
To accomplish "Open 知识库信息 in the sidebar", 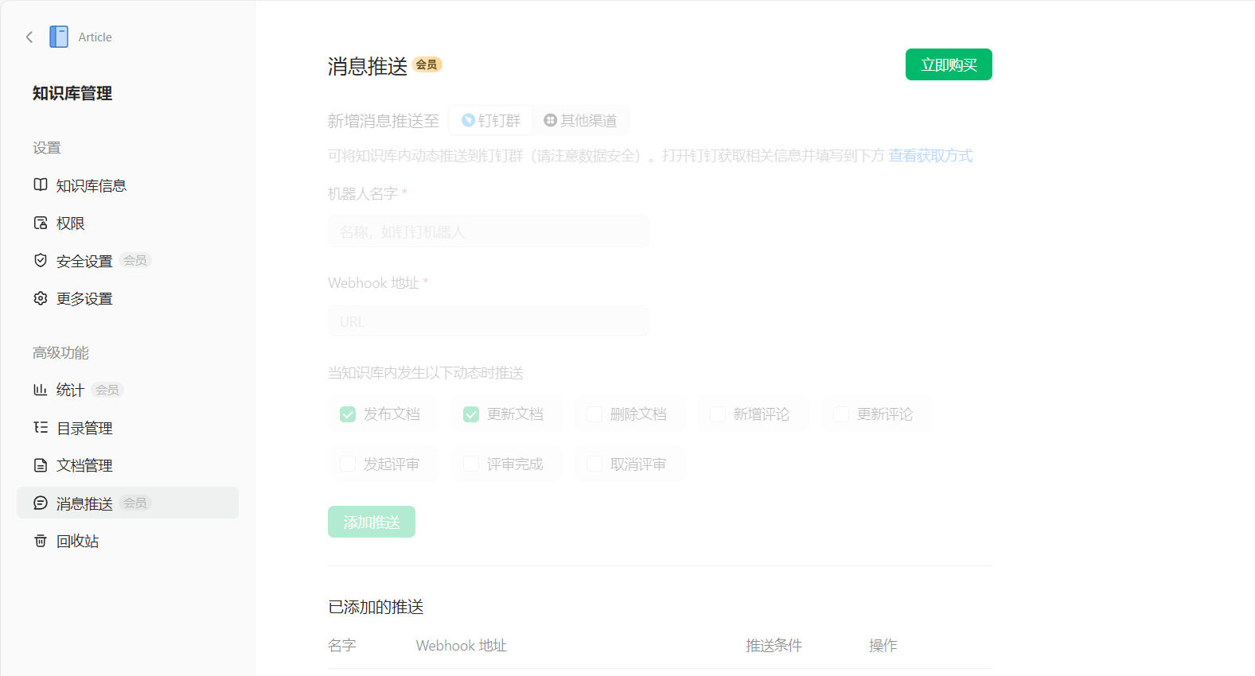I will [91, 186].
